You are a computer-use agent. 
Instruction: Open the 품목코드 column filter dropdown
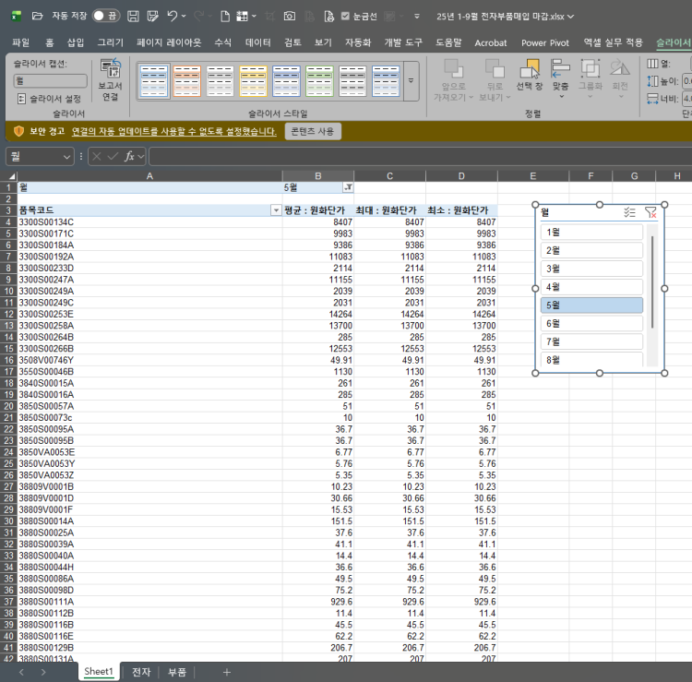[275, 210]
